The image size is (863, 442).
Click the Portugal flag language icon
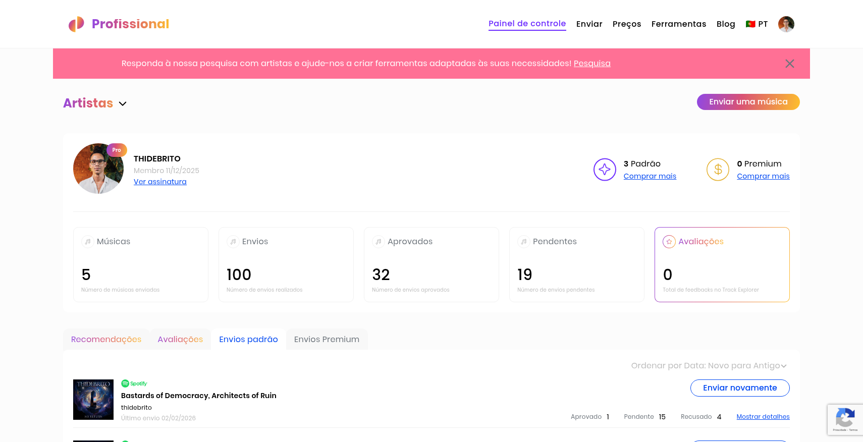[x=750, y=24]
